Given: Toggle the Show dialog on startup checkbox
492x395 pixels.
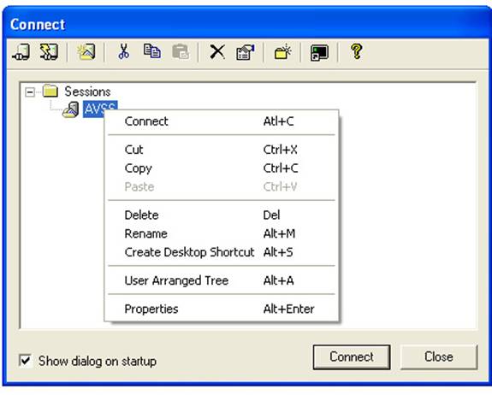Looking at the screenshot, I should 25,361.
